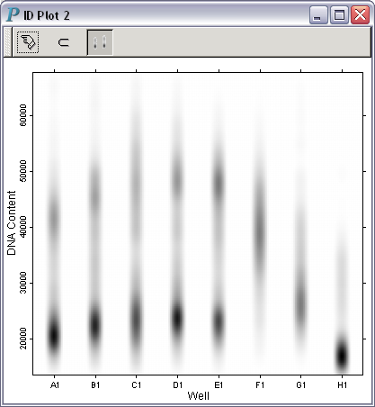Click the G1 well label
Screen dimensions: 375x407
click(x=300, y=384)
